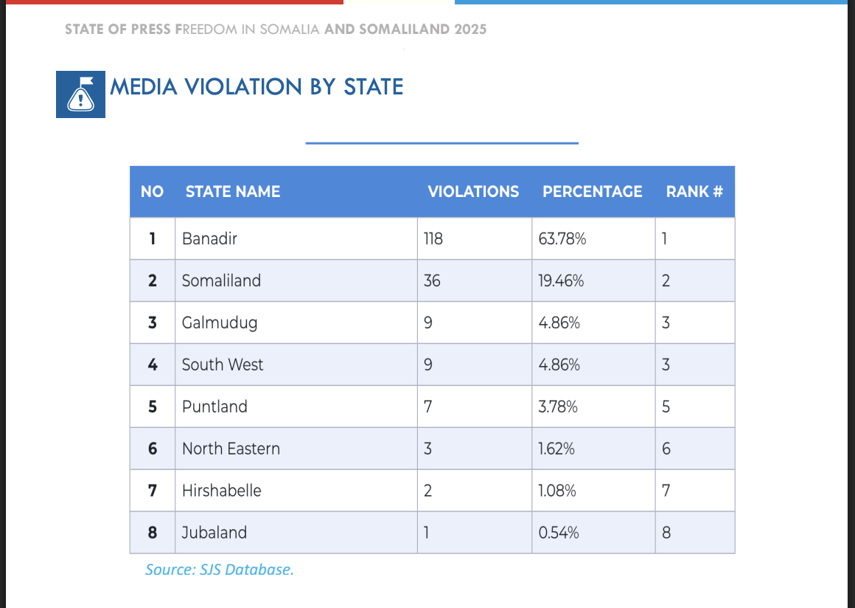
Task: Select the 118 violations value
Action: pos(433,239)
